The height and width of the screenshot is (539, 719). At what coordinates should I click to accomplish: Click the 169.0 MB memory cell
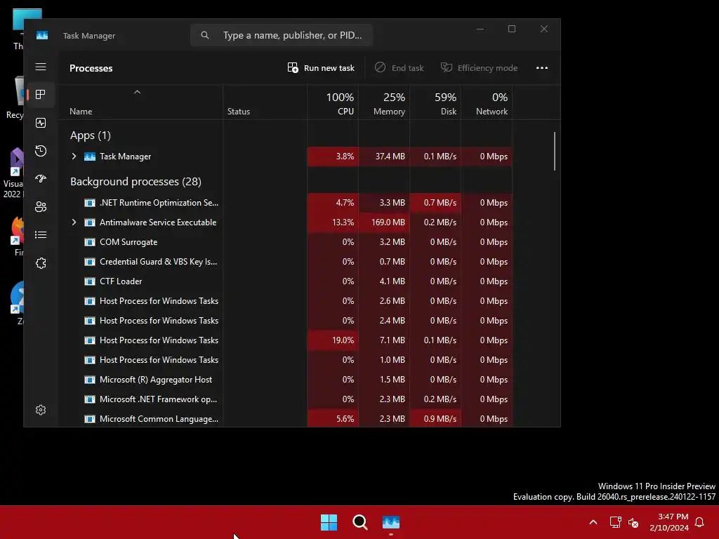click(384, 222)
